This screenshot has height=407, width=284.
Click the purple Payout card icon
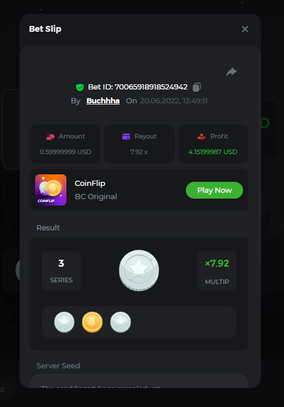pyautogui.click(x=126, y=136)
